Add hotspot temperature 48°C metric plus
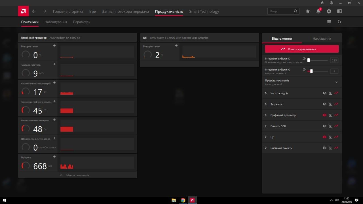The width and height of the screenshot is (363, 204). coord(54,120)
